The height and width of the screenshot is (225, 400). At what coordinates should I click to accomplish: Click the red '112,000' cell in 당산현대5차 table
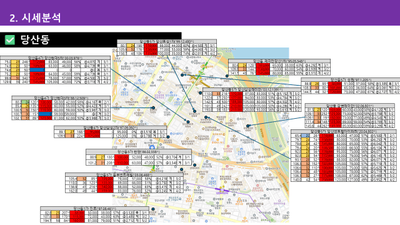click(37, 62)
